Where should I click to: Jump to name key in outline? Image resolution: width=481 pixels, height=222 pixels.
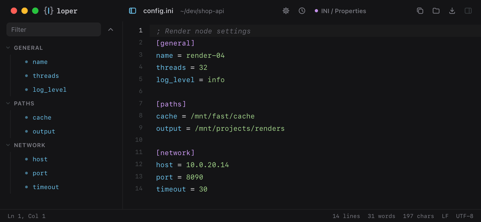tap(40, 62)
